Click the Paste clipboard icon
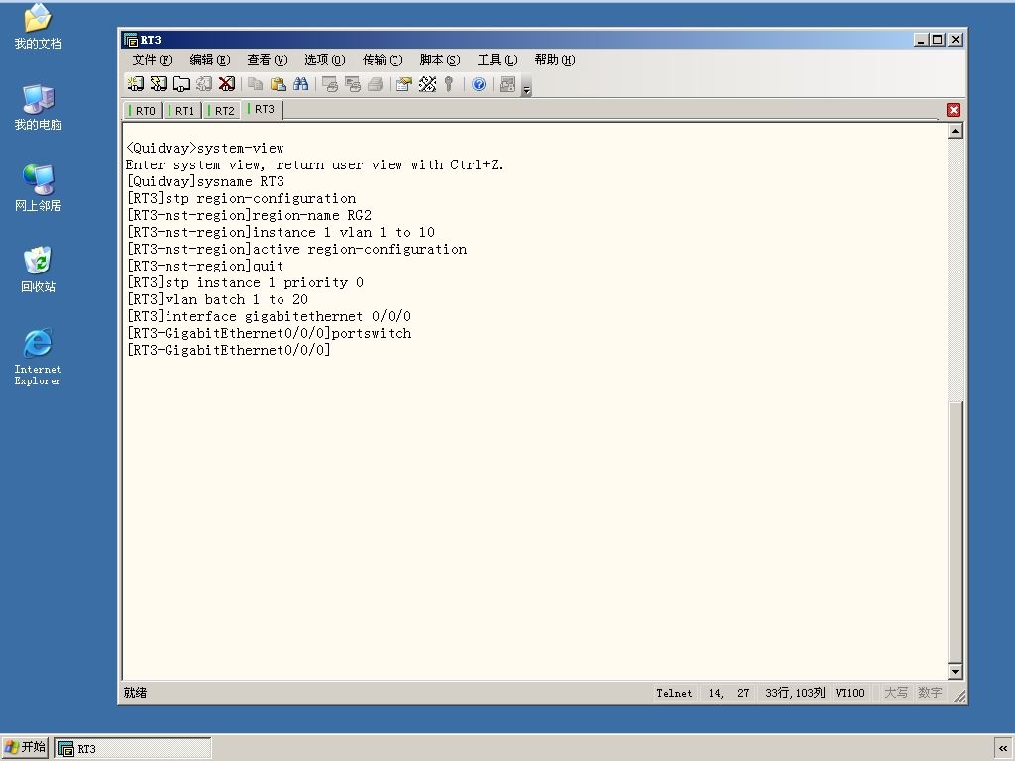Image resolution: width=1015 pixels, height=761 pixels. click(279, 84)
